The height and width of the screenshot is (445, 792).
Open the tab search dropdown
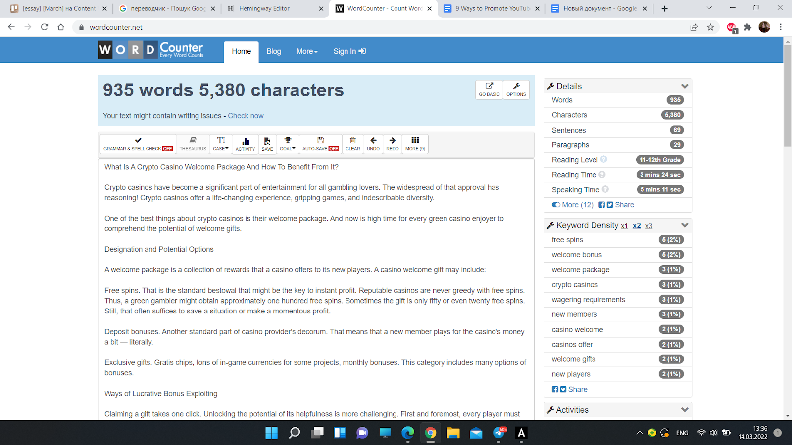[x=709, y=8]
